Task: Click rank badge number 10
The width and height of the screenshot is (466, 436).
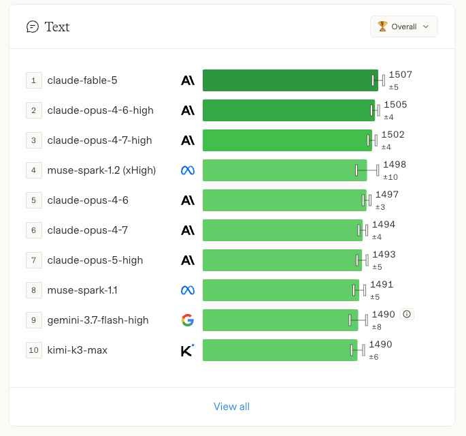Action: [x=34, y=350]
